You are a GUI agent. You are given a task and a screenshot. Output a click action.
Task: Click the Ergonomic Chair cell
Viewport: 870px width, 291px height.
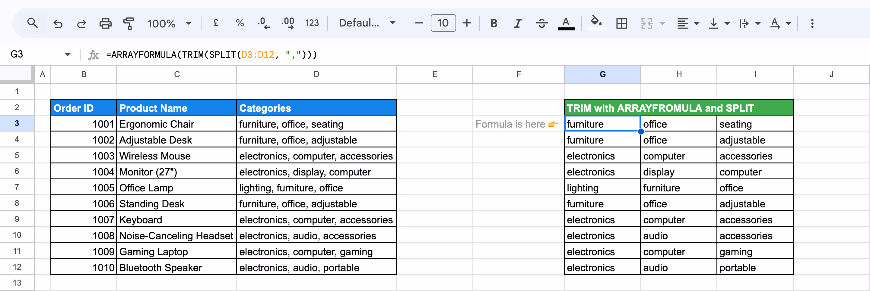click(177, 124)
